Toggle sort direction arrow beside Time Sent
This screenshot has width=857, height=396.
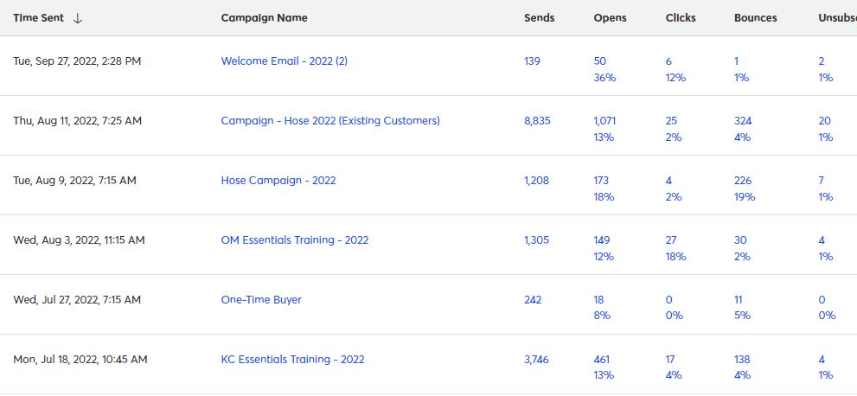point(78,18)
